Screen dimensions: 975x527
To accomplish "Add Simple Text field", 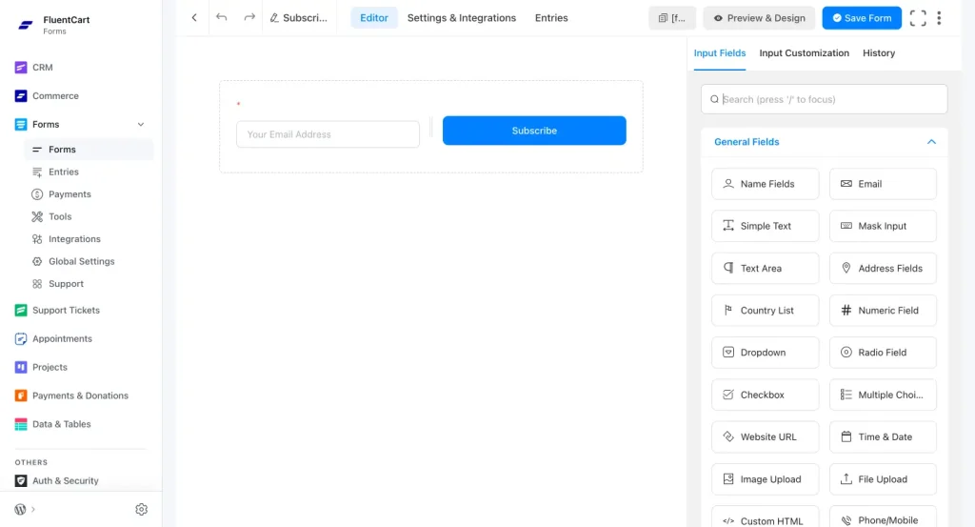I will [x=765, y=226].
